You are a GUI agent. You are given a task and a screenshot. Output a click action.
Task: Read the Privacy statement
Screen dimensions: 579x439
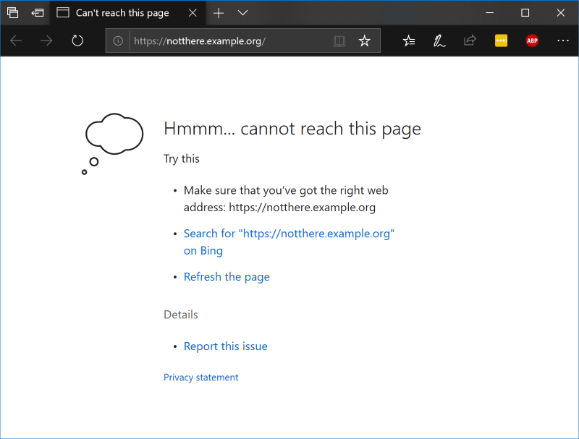[x=200, y=377]
